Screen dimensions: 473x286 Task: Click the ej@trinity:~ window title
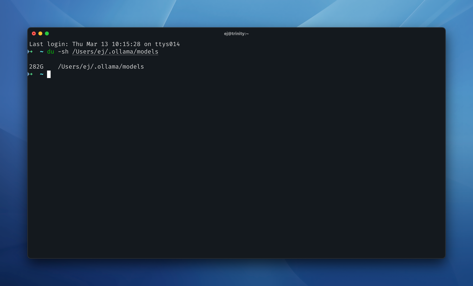click(x=236, y=34)
